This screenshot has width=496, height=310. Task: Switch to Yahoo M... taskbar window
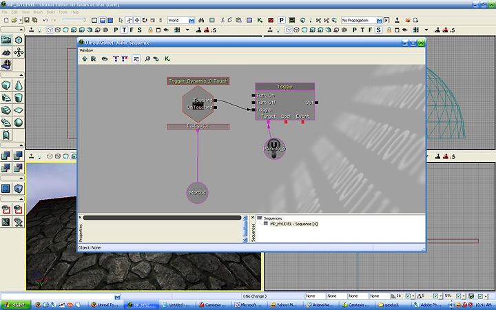tap(284, 305)
